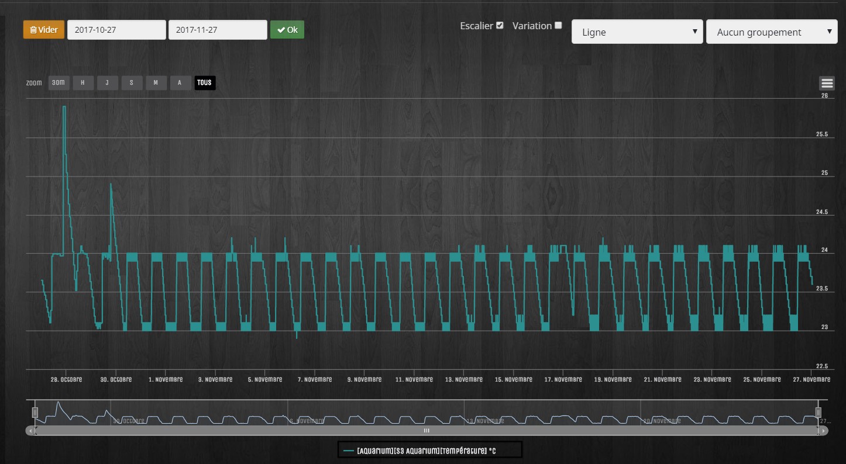846x464 pixels.
Task: Click the 13. Novembre axis label
Action: click(464, 380)
